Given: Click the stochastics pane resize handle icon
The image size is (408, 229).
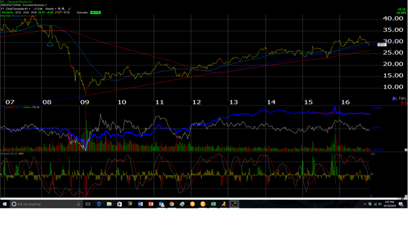Looking at the screenshot, I should 406,197.
